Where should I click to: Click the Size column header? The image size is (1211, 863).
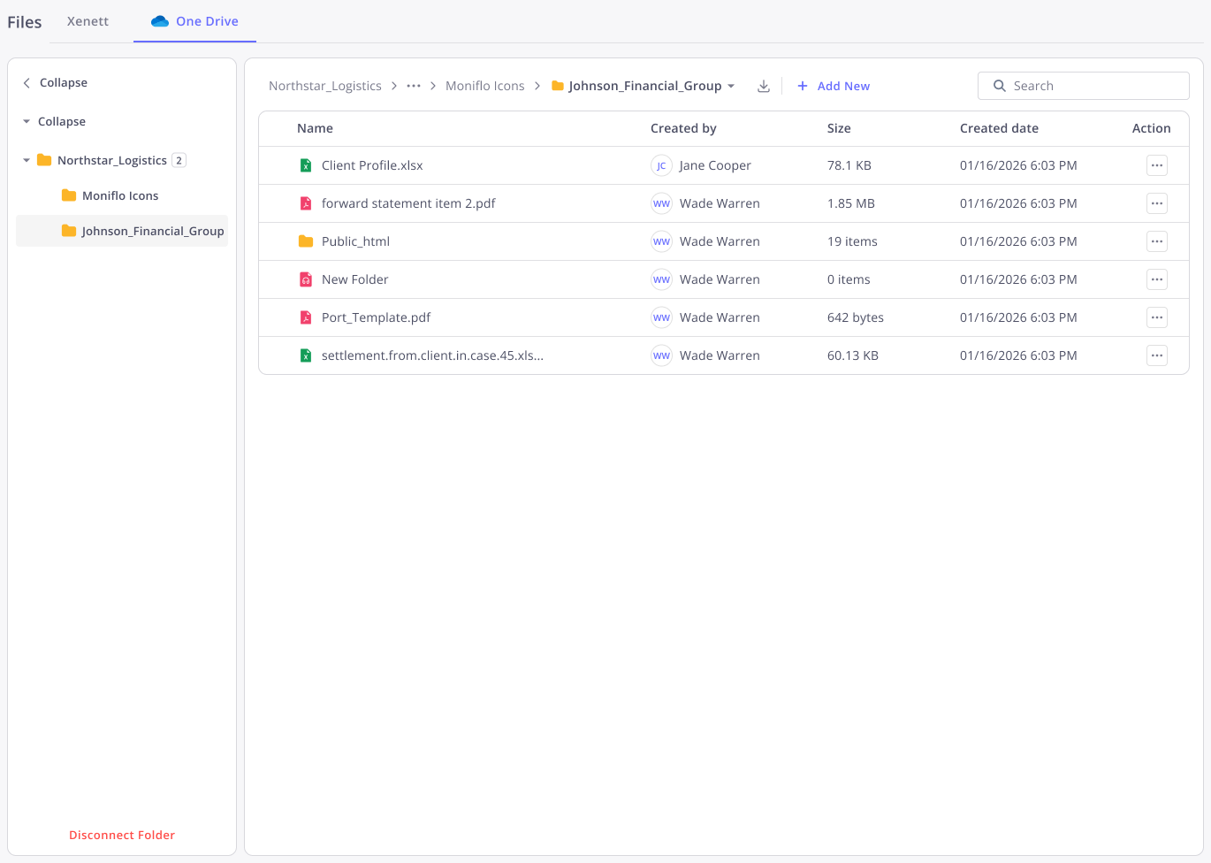(x=839, y=128)
